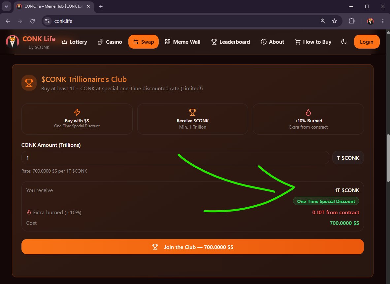
Task: Open the Casino page
Action: point(110,42)
